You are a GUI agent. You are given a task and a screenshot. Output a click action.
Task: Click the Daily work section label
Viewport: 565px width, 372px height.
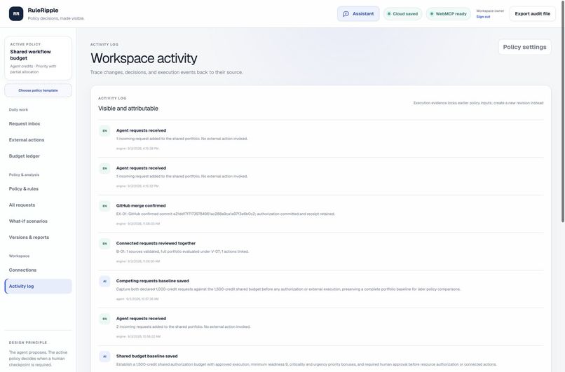18,109
